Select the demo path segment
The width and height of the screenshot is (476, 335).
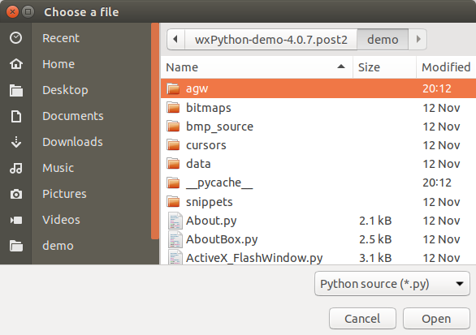pos(383,40)
